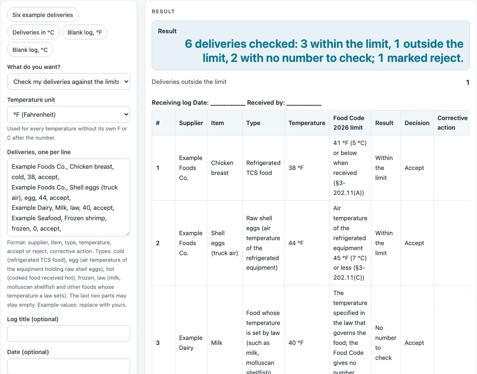Image resolution: width=477 pixels, height=374 pixels.
Task: Load the Blank log, °F preset
Action: click(x=85, y=32)
